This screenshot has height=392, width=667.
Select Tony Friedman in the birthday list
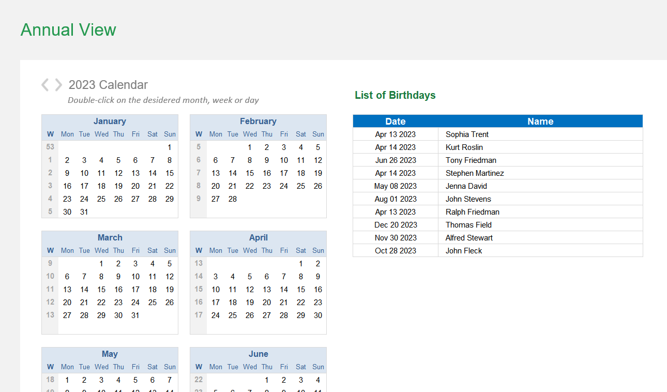(471, 160)
